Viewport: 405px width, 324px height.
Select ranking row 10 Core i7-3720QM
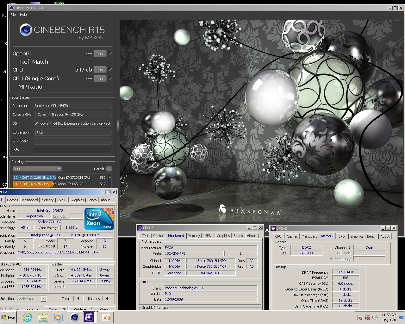pyautogui.click(x=59, y=178)
